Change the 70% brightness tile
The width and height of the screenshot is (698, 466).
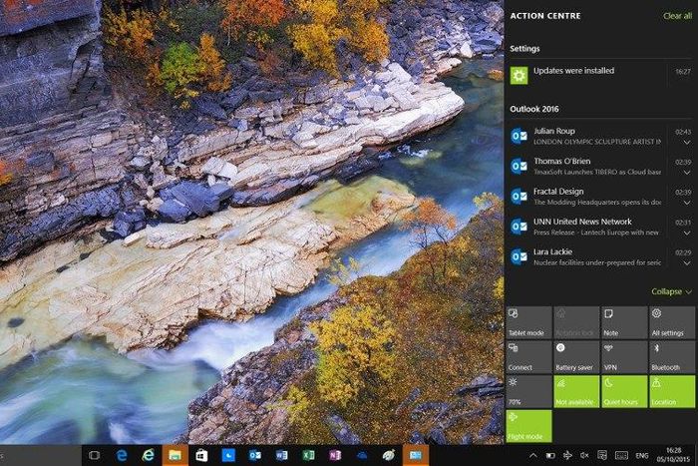click(x=528, y=391)
